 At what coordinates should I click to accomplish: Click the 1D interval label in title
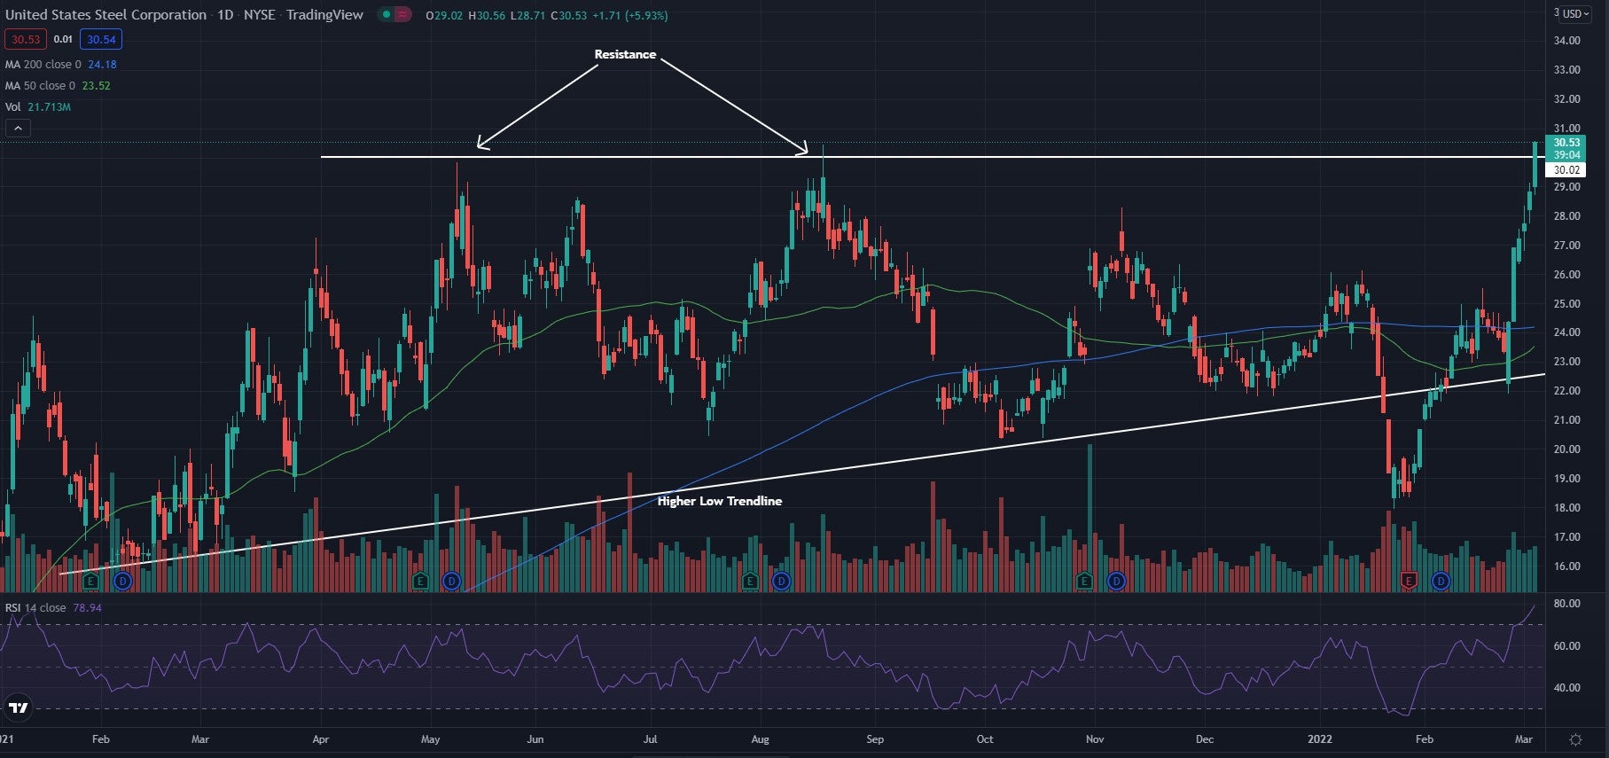click(x=226, y=15)
